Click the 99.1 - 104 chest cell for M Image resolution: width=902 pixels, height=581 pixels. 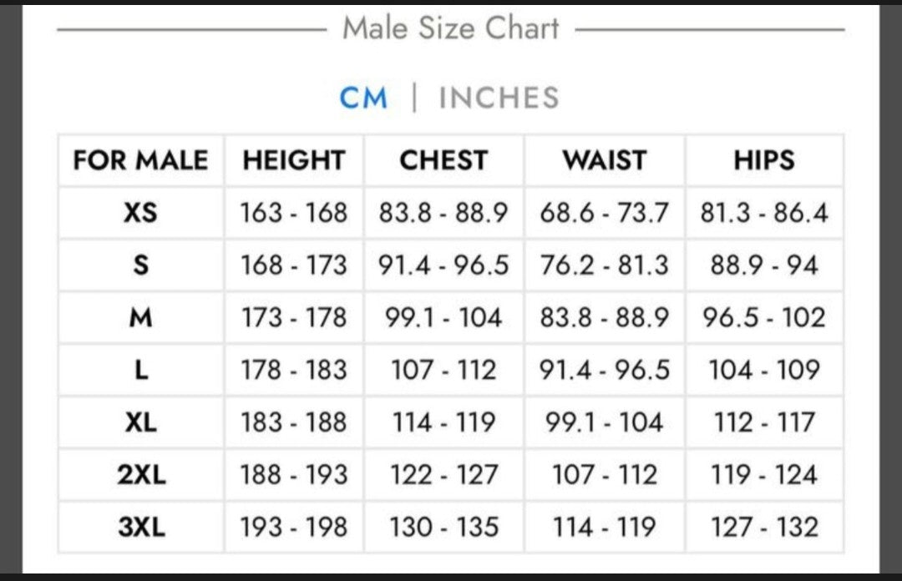(x=443, y=317)
